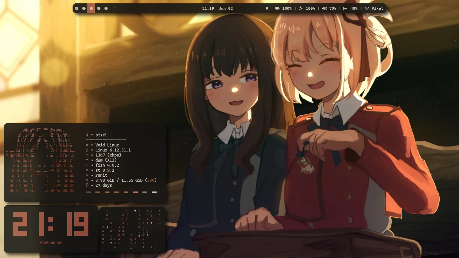
Task: Click the user icon beside pixel
Action: 87,135
